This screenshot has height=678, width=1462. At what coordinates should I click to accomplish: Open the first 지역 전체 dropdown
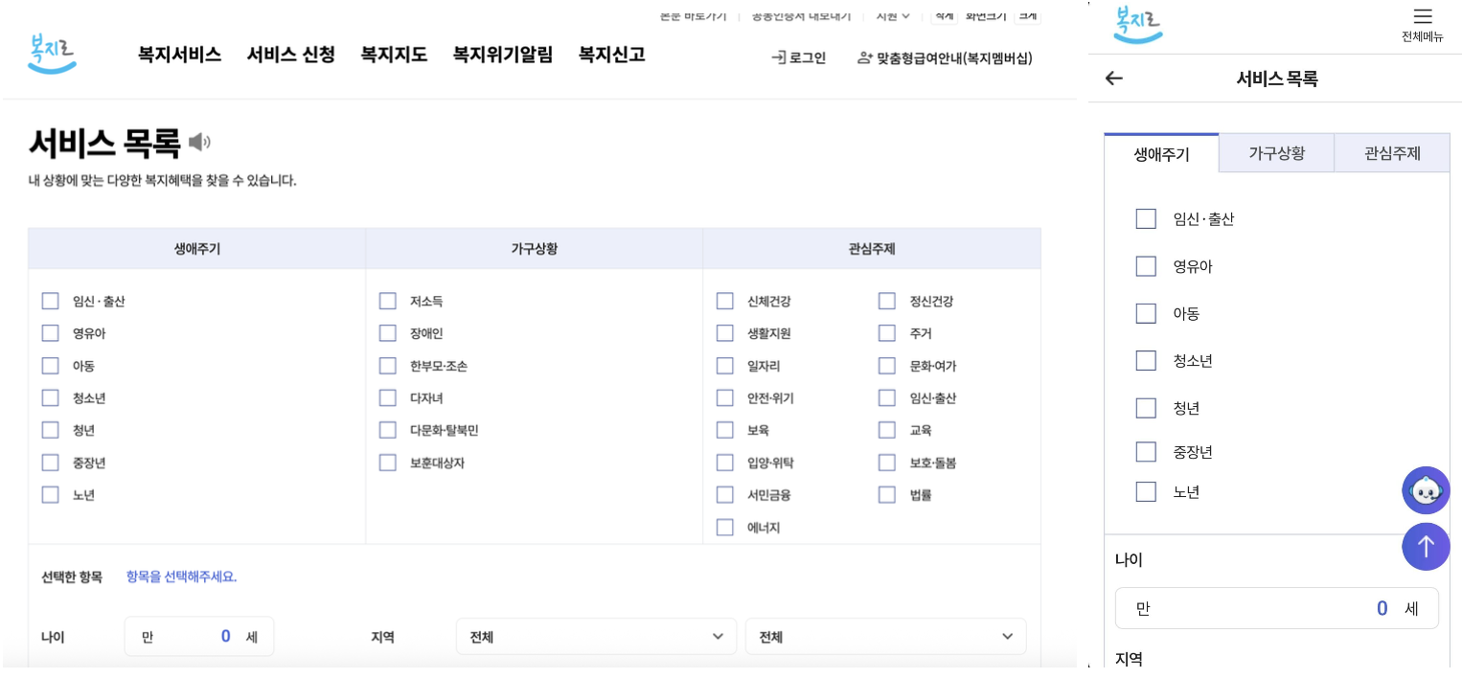pyautogui.click(x=595, y=636)
